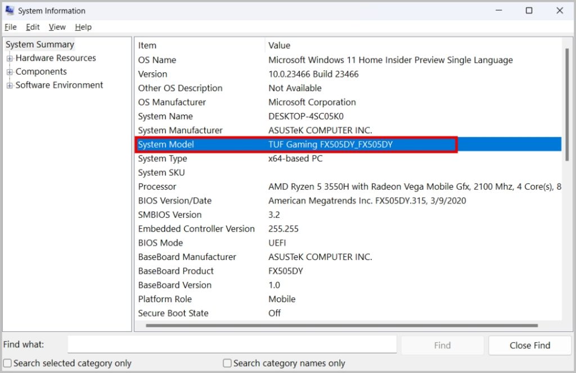Expand the Software Environment node
This screenshot has width=576, height=373.
(x=10, y=85)
